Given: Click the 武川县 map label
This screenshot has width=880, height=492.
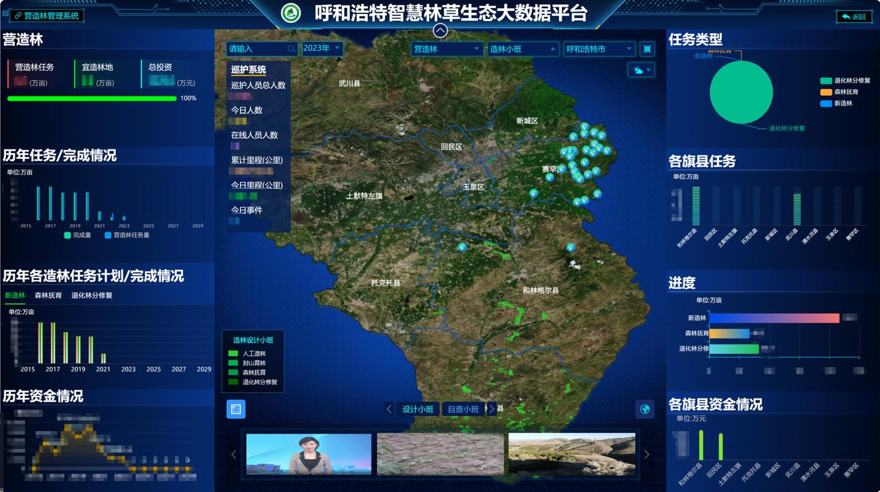Looking at the screenshot, I should coord(349,83).
